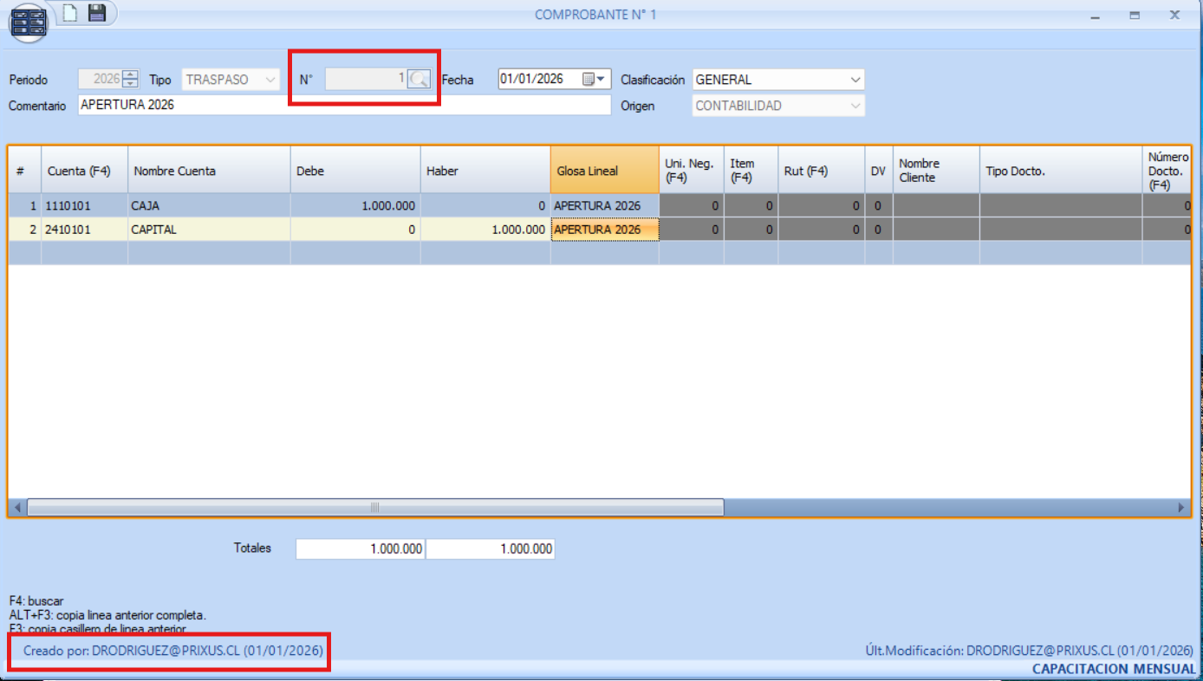
Task: Click the Haber cell showing 1.000.000
Action: [485, 230]
